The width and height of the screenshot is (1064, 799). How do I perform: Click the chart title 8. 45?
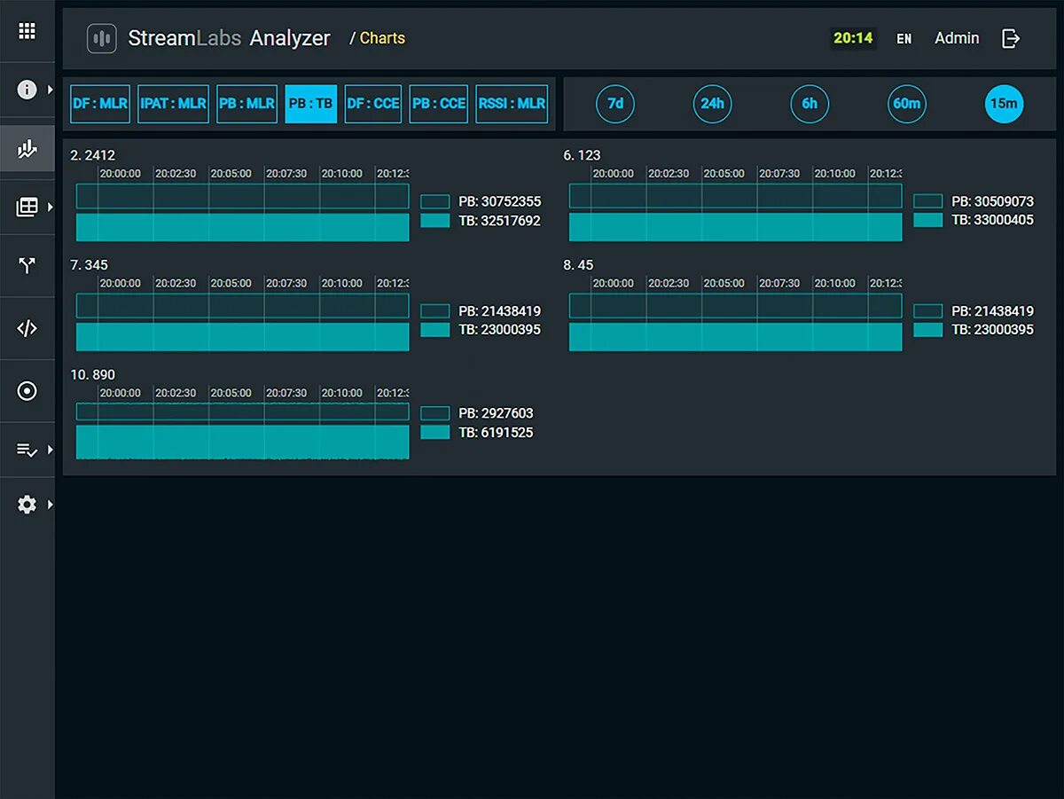(578, 265)
